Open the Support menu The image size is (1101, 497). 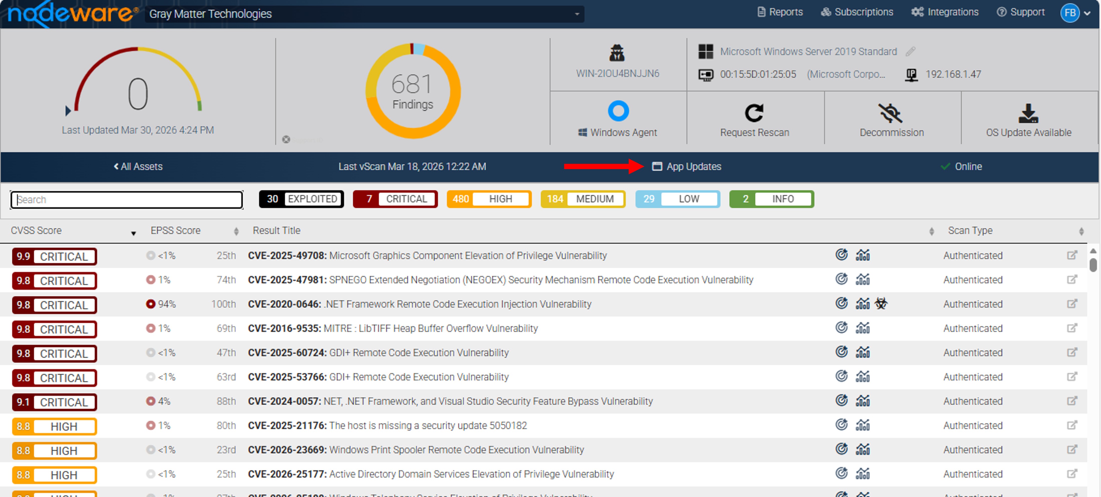(x=1021, y=12)
